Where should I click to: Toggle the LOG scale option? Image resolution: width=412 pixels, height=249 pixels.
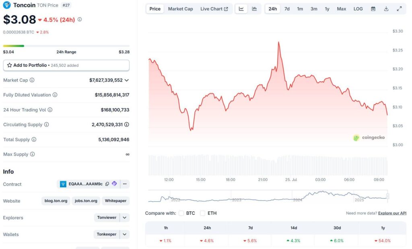point(358,9)
